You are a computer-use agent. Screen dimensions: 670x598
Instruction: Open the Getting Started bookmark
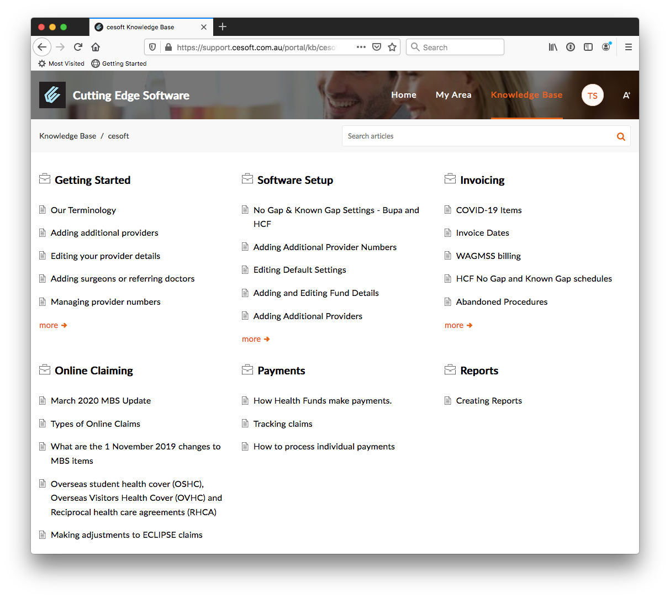coord(119,63)
